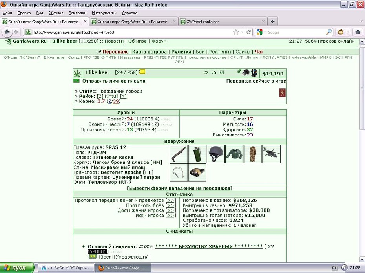Click the cannabis leaf icon beside I like beer
The image size is (365, 273).
coord(77,74)
